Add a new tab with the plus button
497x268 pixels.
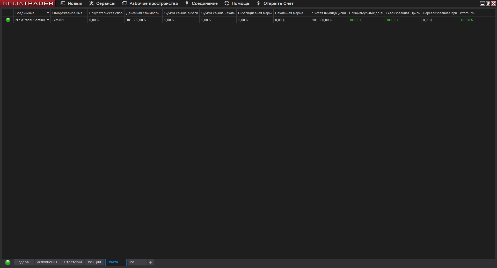[x=151, y=262]
